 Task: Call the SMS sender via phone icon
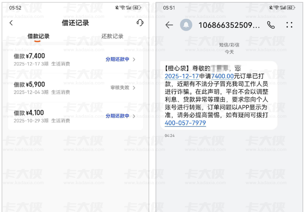[271, 25]
